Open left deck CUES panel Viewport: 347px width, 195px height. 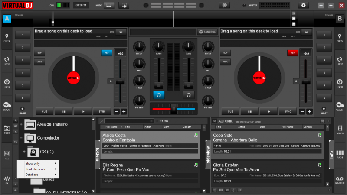click(7, 38)
